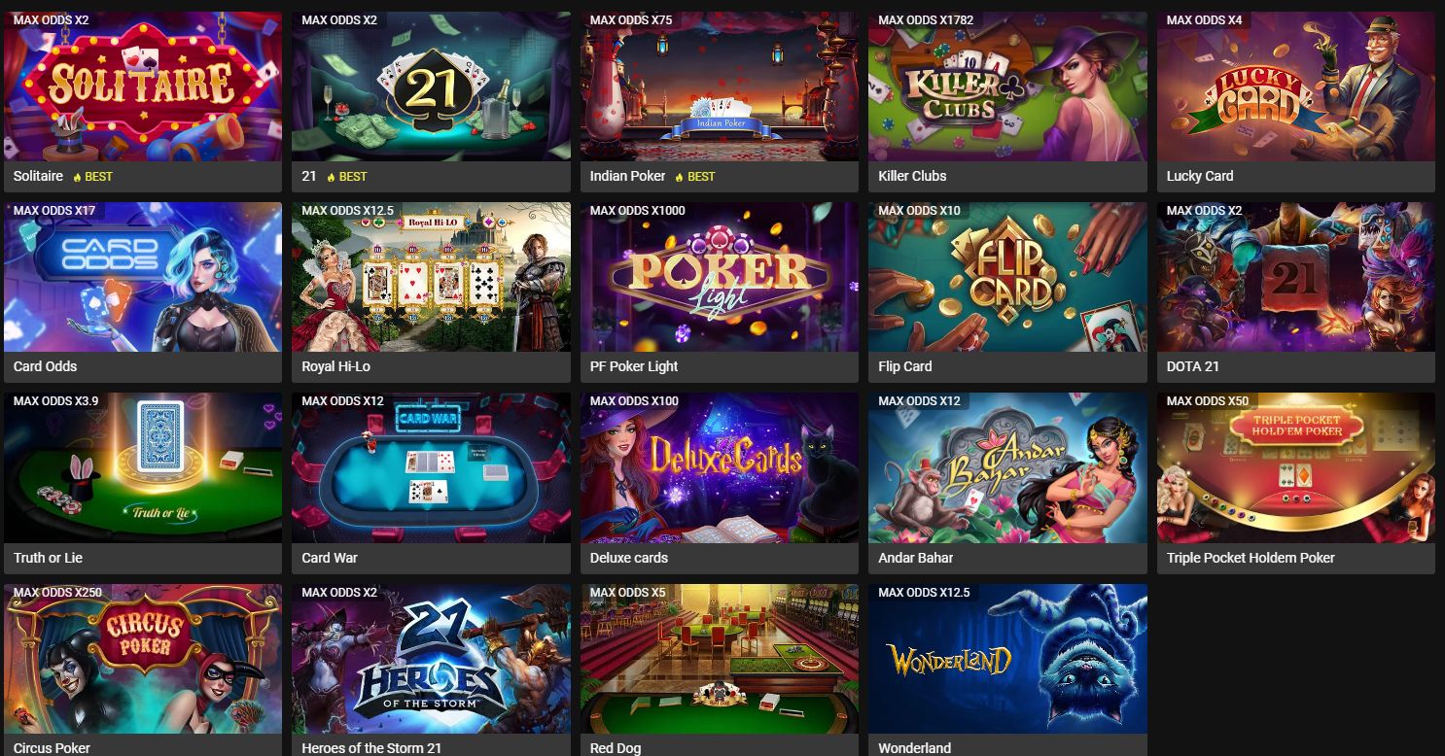Launch the 21 blackjack game tile
Screen dimensions: 1445x756
point(431,86)
